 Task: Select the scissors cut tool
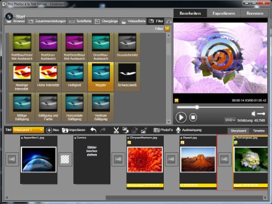pos(116,130)
